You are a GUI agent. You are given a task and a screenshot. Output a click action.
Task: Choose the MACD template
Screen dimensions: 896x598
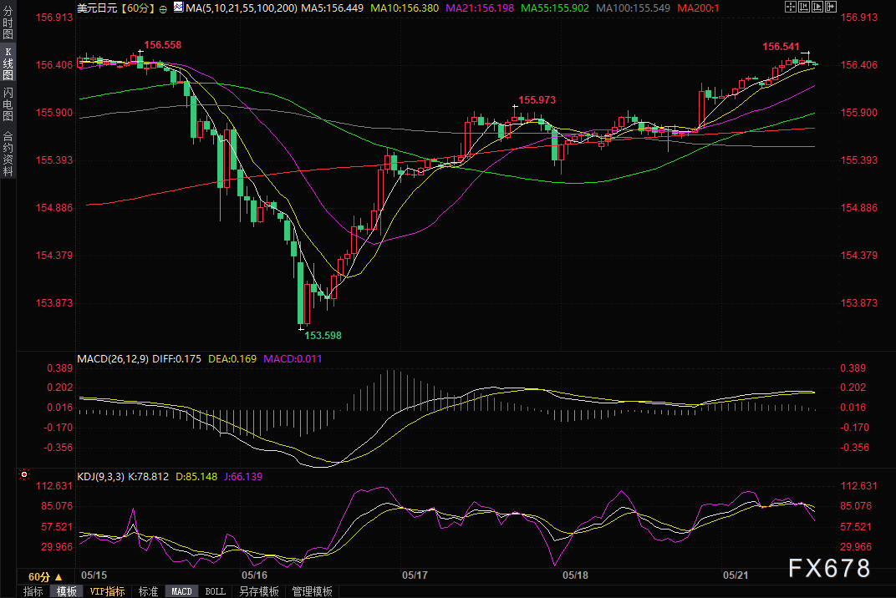coord(181,591)
